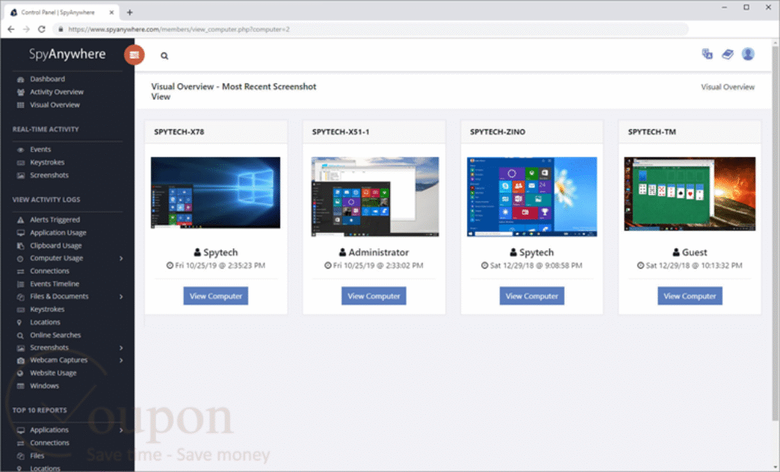This screenshot has height=472, width=780.
Task: Click the page vertical scrollbar
Action: (775, 234)
